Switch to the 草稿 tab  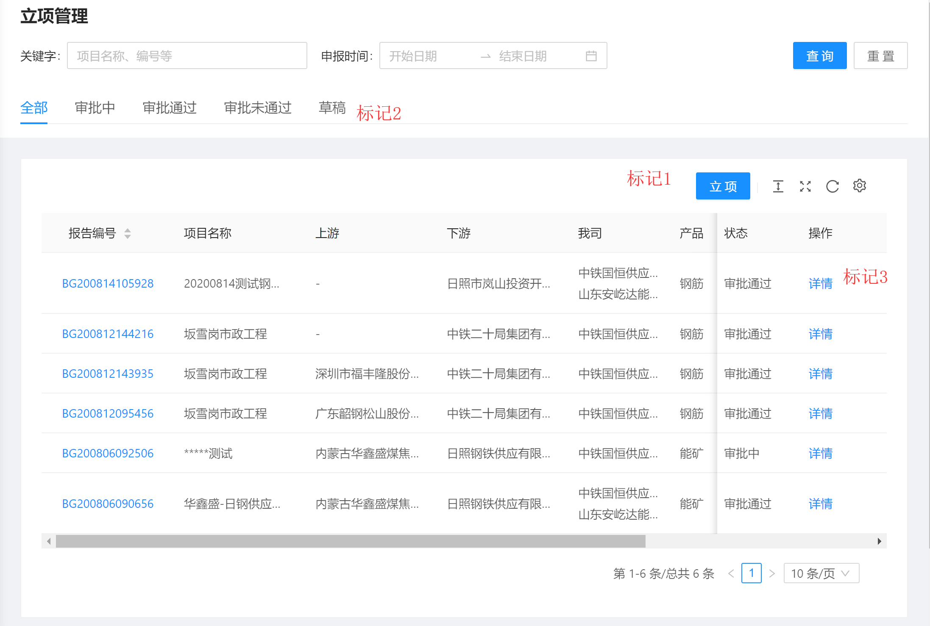(332, 108)
